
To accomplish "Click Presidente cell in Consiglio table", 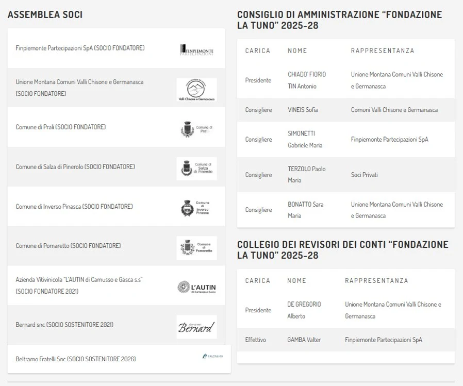I will pyautogui.click(x=258, y=80).
